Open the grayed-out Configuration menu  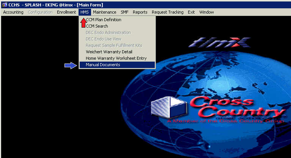point(40,12)
